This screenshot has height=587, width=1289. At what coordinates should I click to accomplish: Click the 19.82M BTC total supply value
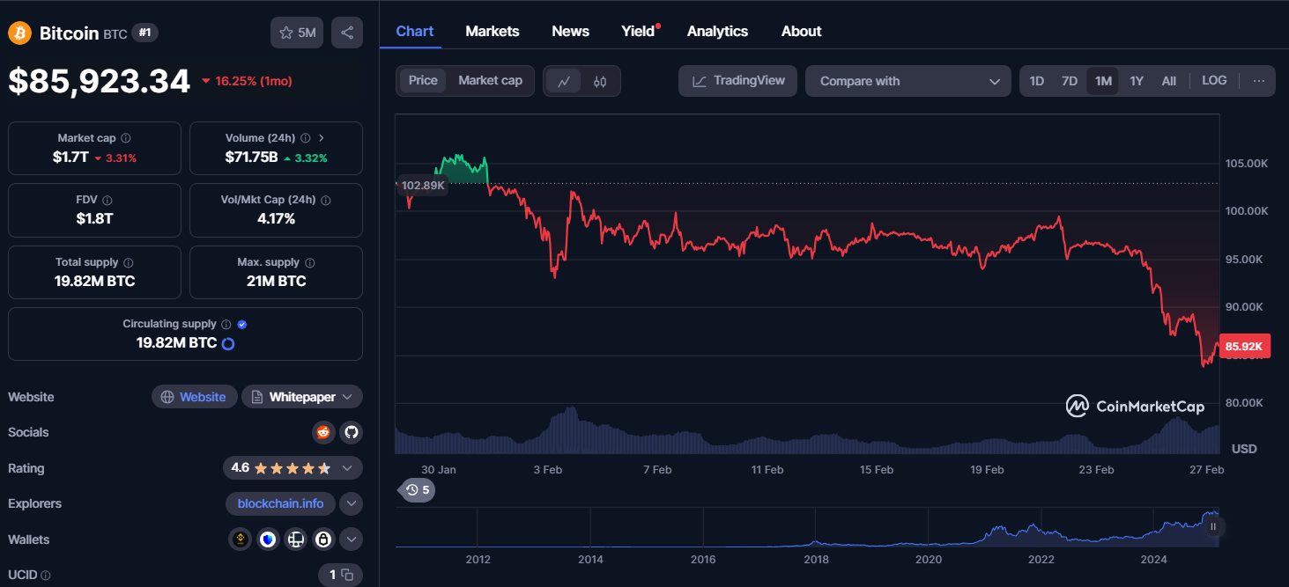pyautogui.click(x=95, y=282)
